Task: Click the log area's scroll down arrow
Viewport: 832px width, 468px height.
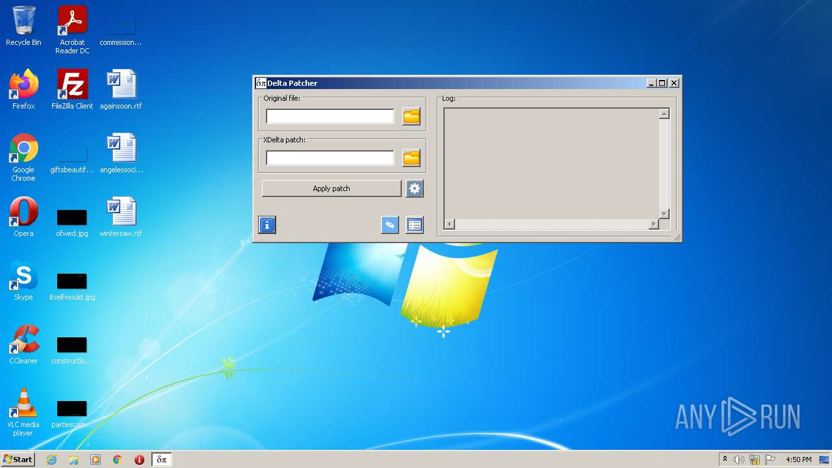Action: (x=664, y=213)
